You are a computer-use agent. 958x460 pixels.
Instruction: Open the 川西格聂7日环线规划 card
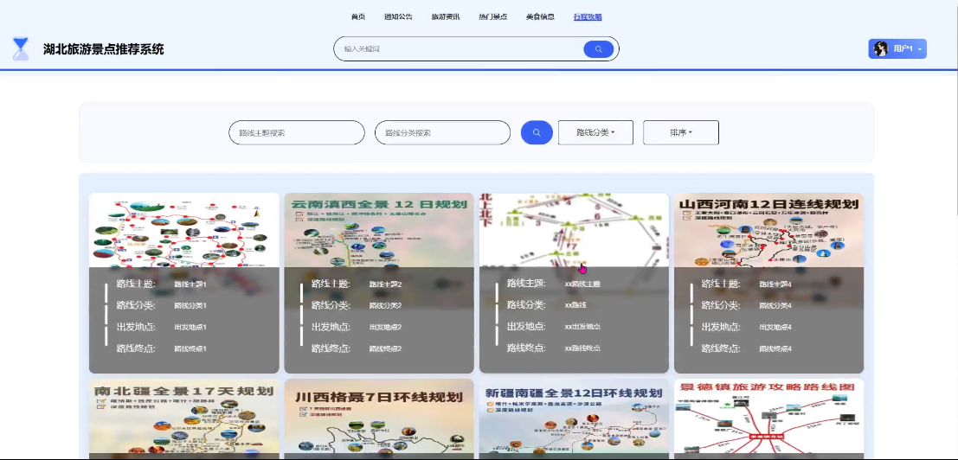pos(379,419)
